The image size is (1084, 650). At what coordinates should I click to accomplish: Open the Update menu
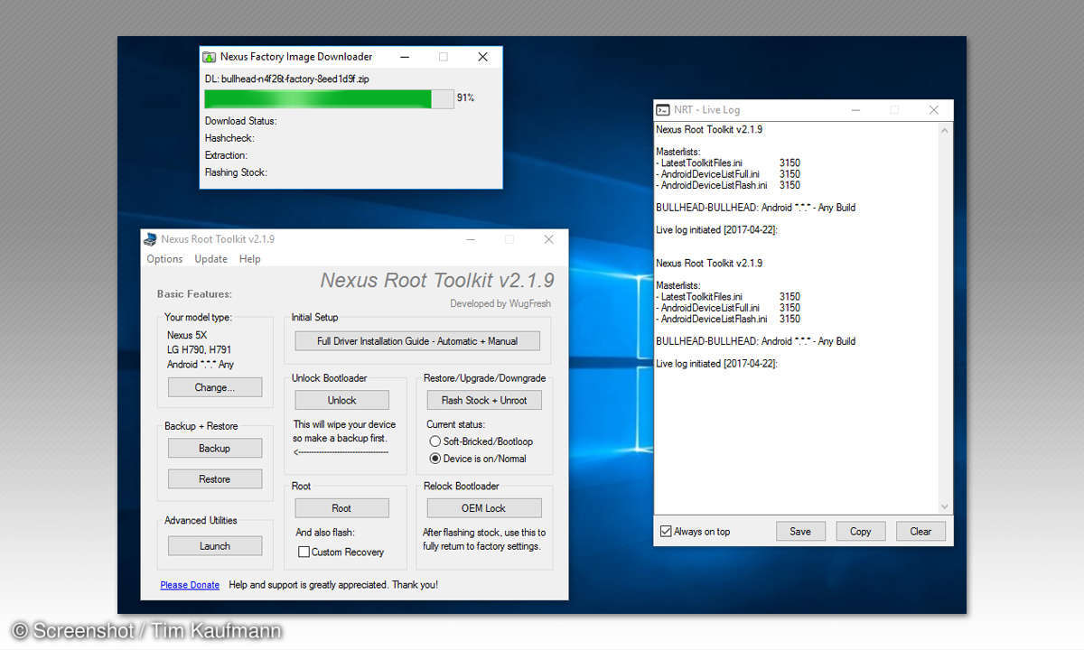pos(210,259)
